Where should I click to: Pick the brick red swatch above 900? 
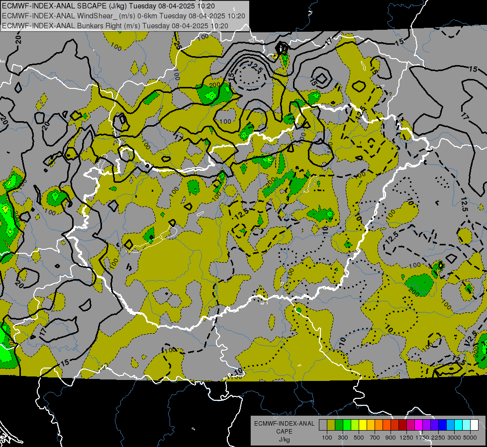395,425
